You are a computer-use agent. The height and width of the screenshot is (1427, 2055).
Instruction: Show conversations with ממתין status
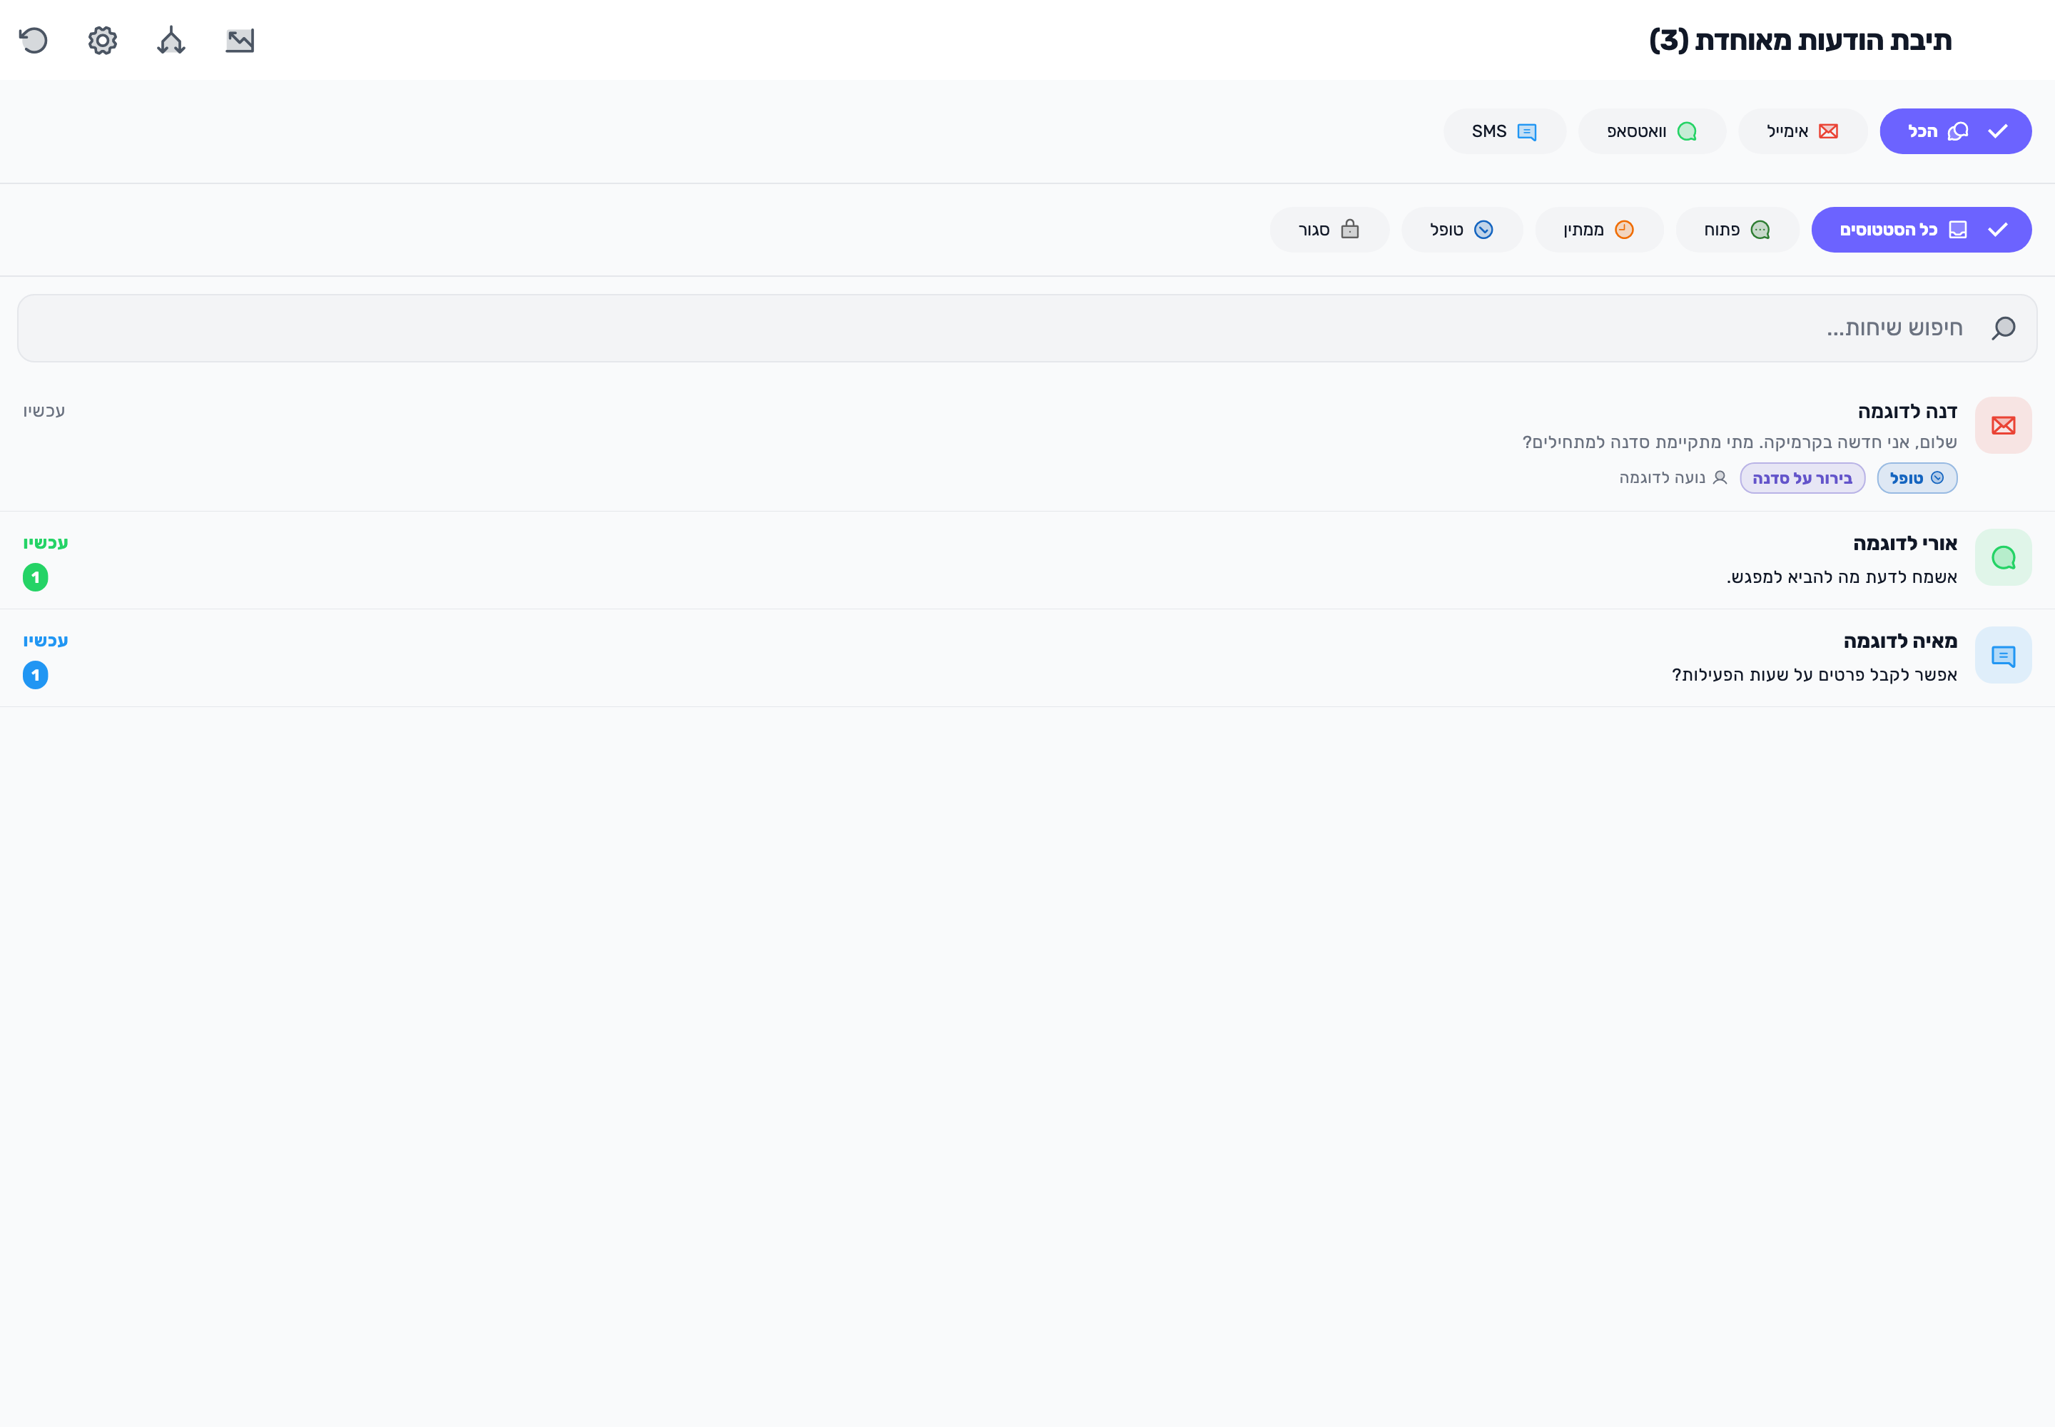(x=1599, y=230)
